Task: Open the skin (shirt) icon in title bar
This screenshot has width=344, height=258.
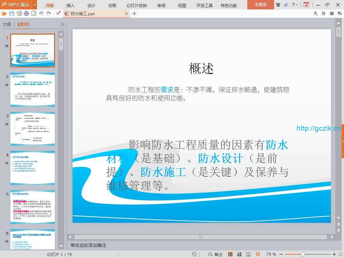Action: [x=278, y=5]
